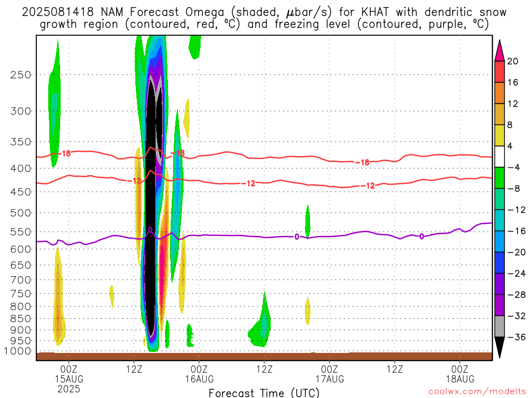Click the 250 pressure level label
The image size is (531, 398).
coord(21,75)
